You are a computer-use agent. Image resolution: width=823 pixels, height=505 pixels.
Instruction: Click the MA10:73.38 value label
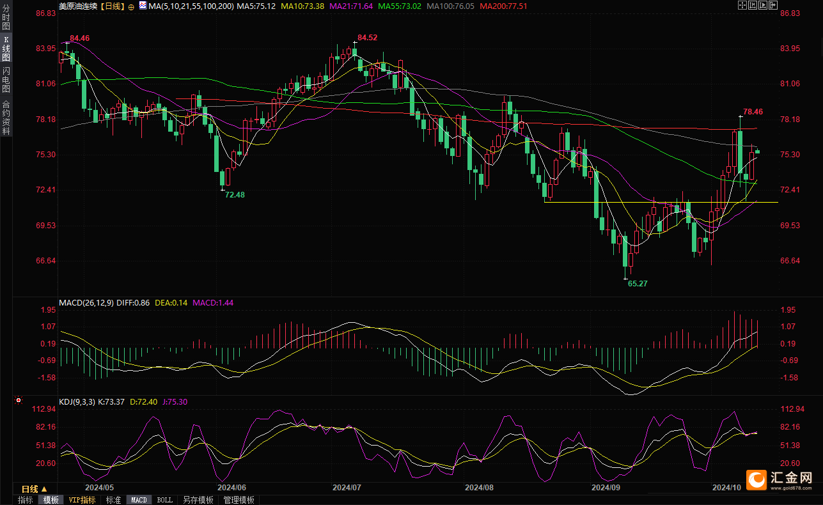click(x=302, y=6)
